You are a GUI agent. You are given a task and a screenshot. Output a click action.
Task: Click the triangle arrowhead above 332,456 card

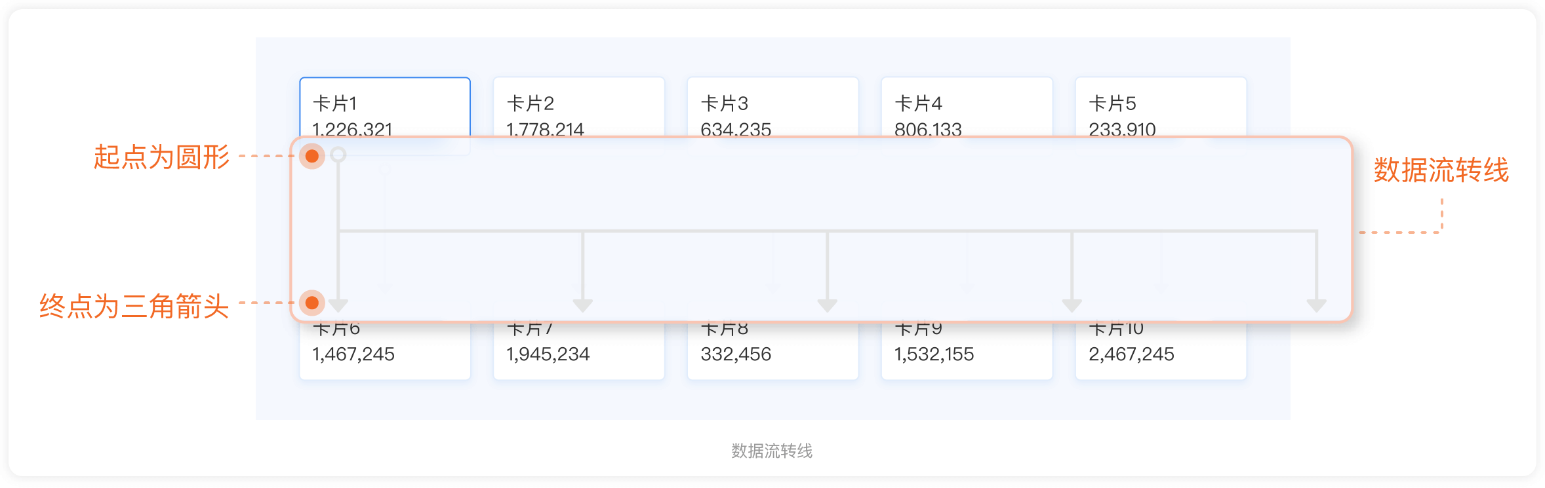coord(828,305)
